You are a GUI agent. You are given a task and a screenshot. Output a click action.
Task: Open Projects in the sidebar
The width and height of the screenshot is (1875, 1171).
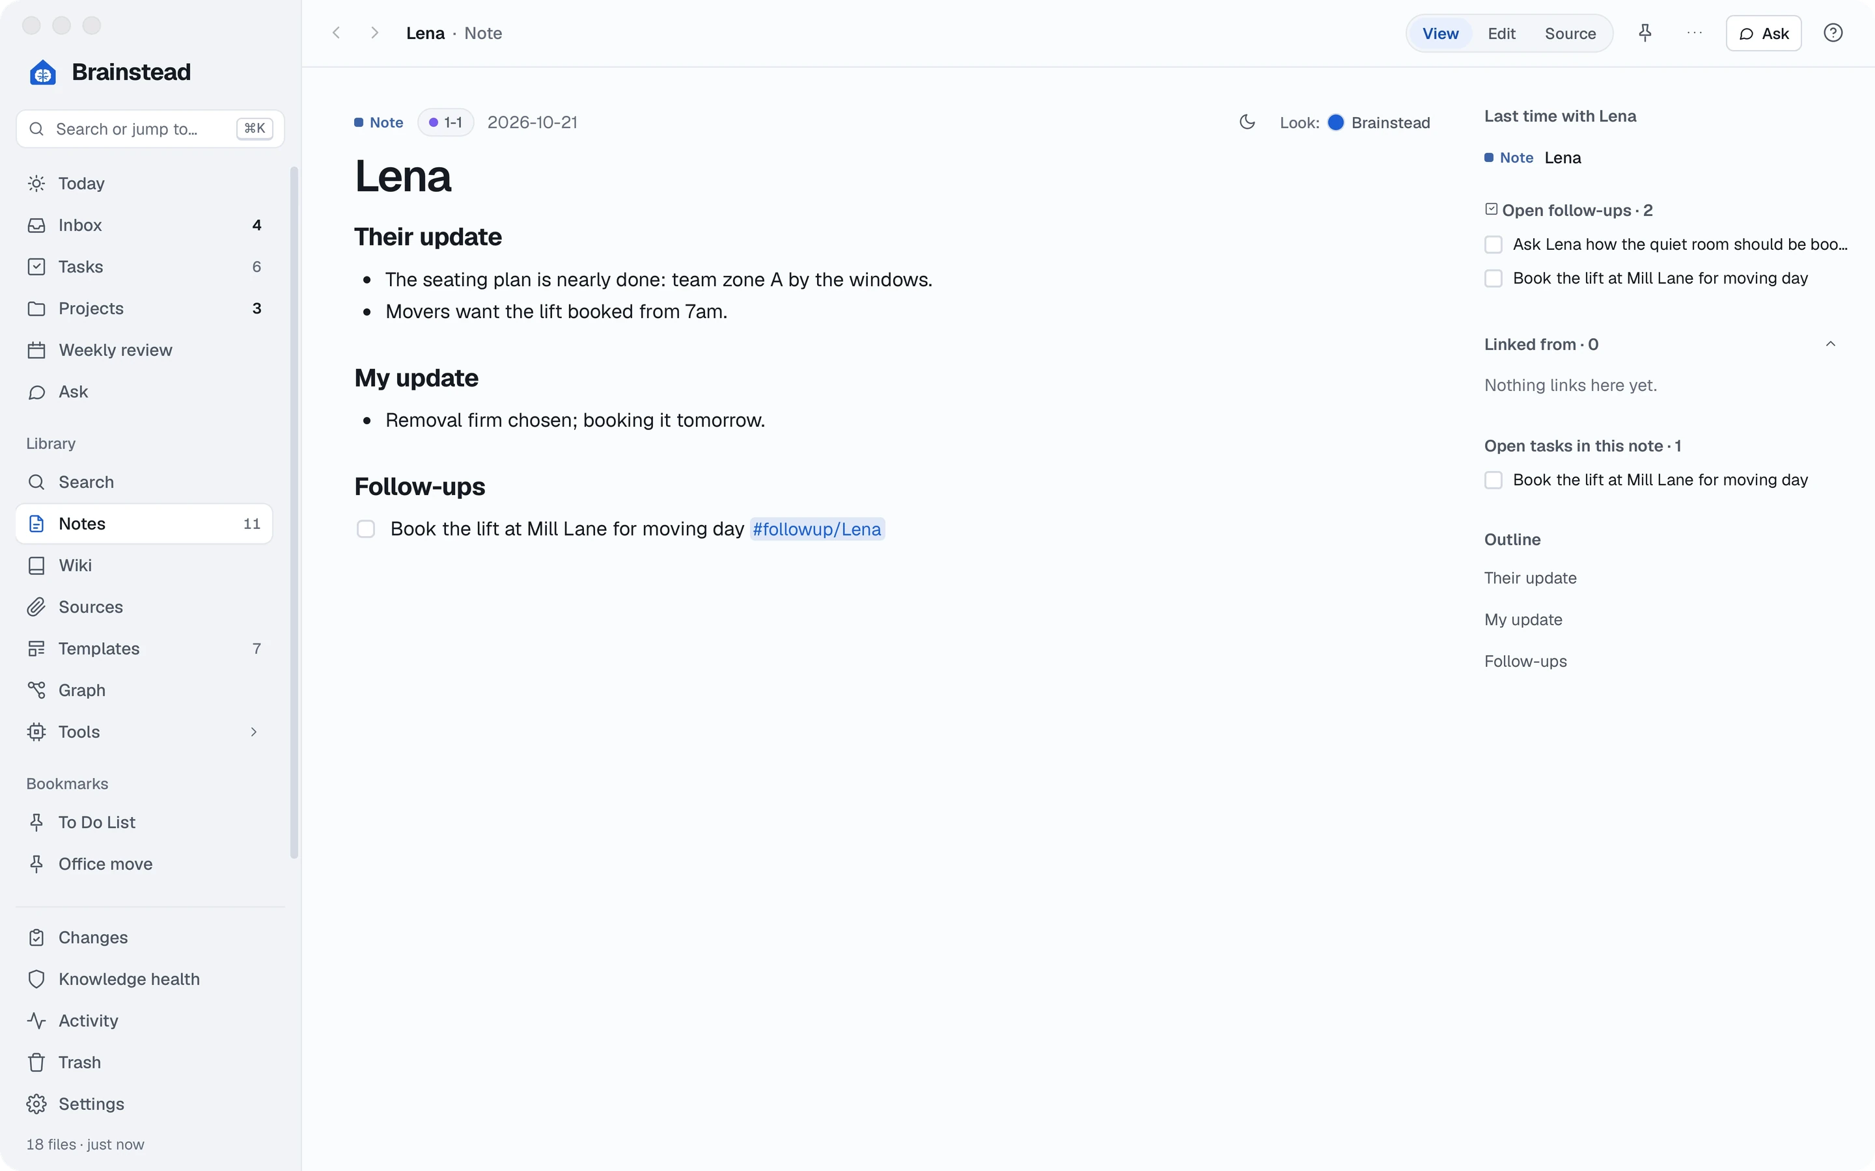[x=144, y=308]
